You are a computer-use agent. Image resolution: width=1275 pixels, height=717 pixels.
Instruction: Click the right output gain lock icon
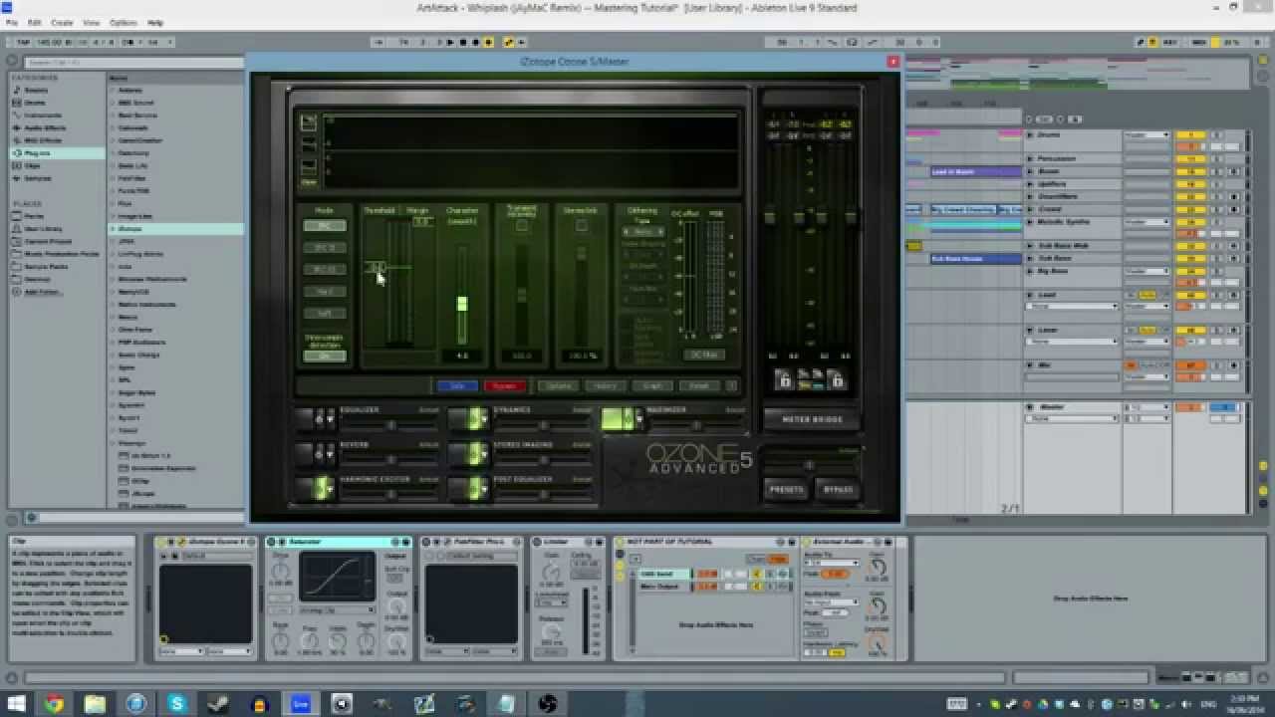coord(837,380)
